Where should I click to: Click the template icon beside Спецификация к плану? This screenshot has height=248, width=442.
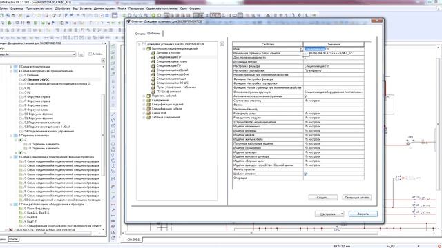pyautogui.click(x=153, y=61)
